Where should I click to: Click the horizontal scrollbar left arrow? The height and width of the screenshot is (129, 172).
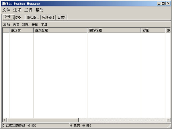tap(5, 120)
